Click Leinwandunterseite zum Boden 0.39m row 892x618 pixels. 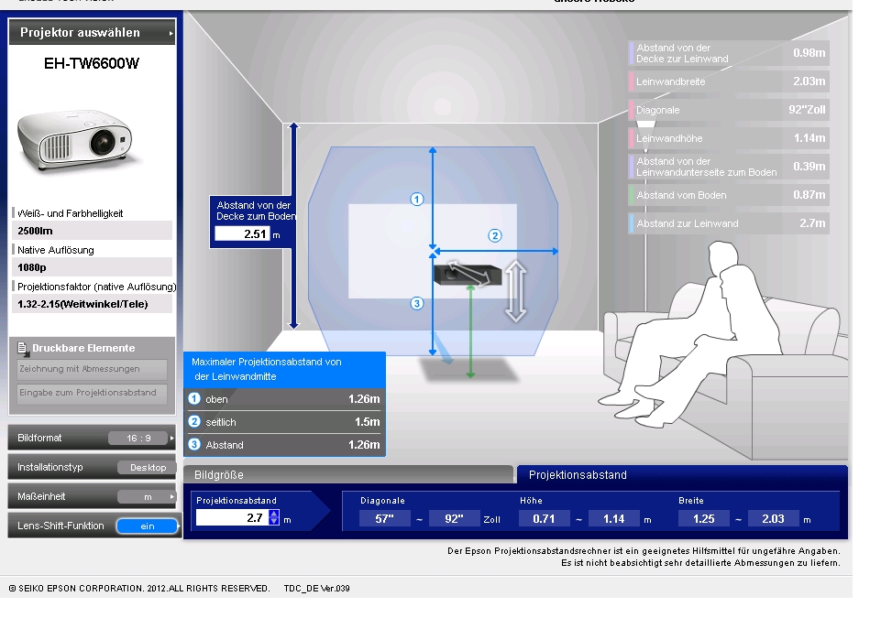(729, 167)
